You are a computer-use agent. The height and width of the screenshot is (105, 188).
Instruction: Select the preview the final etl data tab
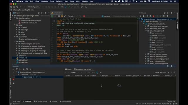(83, 69)
